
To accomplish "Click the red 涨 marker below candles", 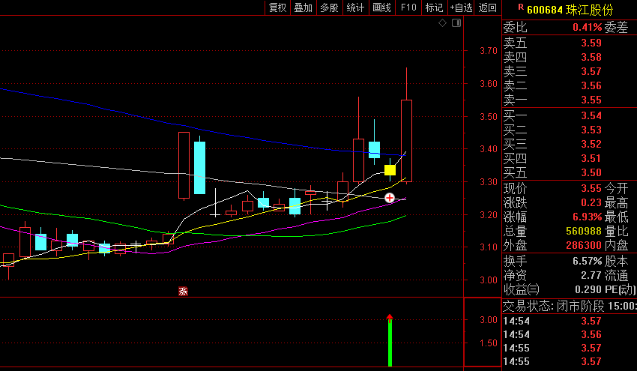I will point(183,291).
